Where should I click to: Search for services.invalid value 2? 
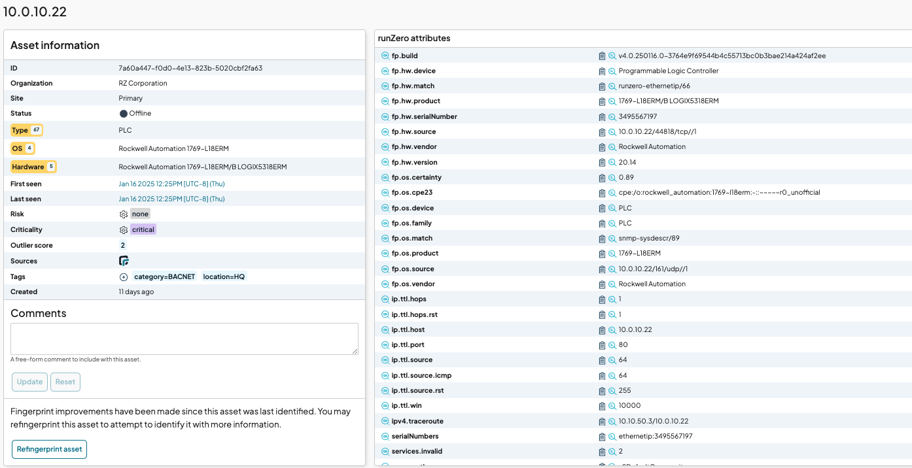(612, 452)
